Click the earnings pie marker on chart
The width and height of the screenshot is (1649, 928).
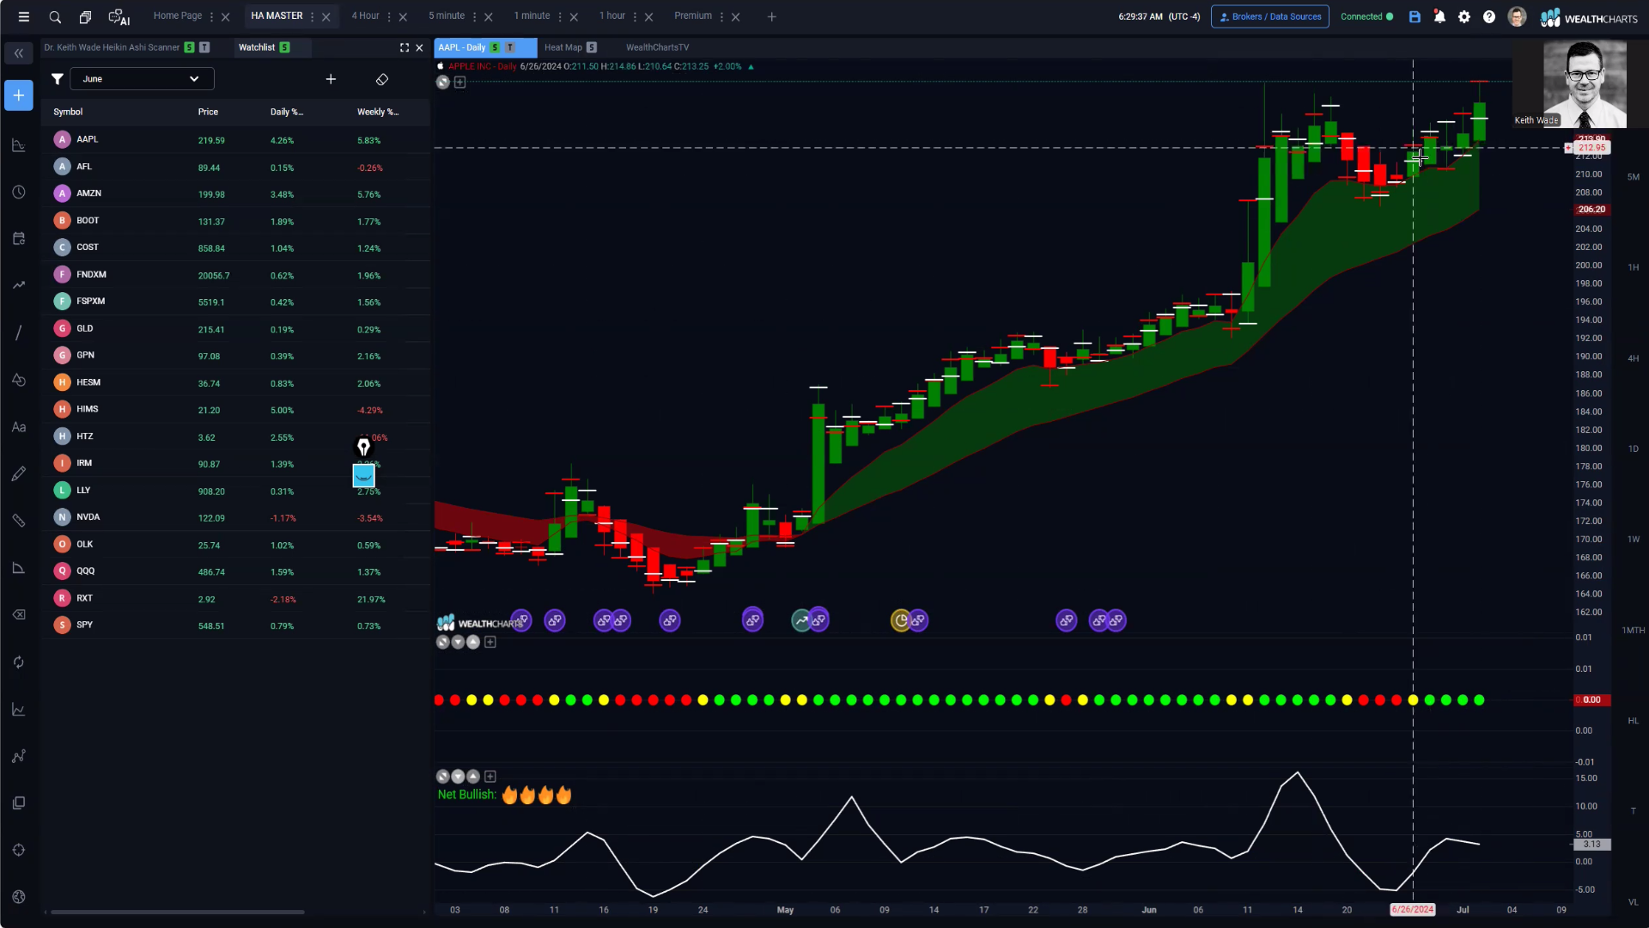tap(900, 620)
